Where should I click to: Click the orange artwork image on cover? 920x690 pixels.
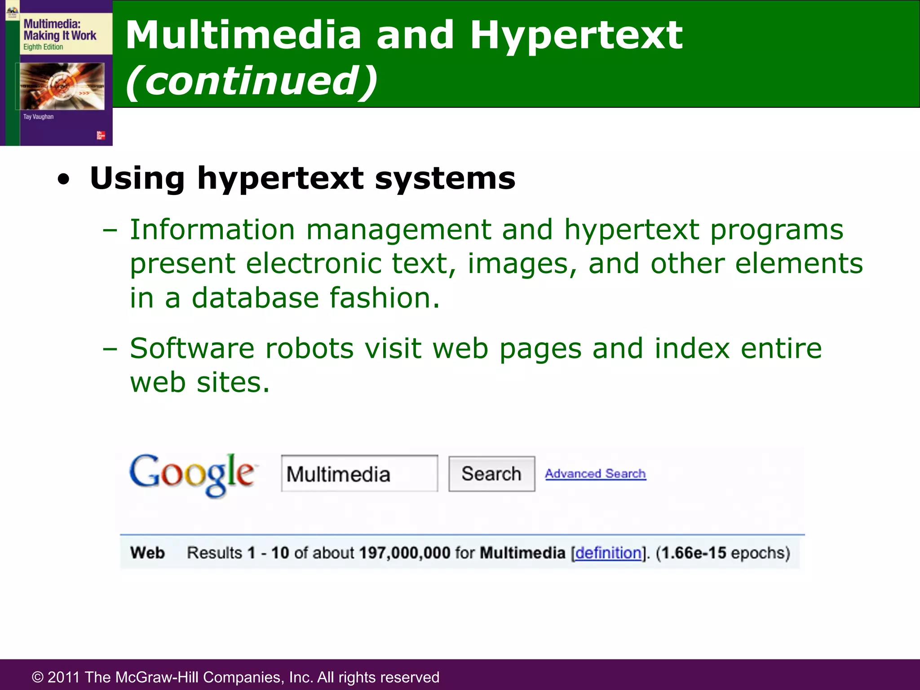click(62, 86)
